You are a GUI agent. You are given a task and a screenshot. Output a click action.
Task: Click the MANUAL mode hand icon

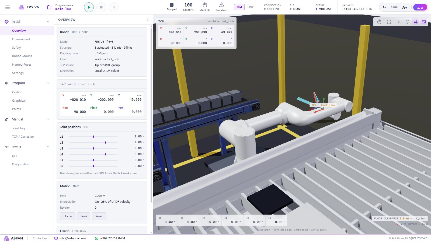205,7
